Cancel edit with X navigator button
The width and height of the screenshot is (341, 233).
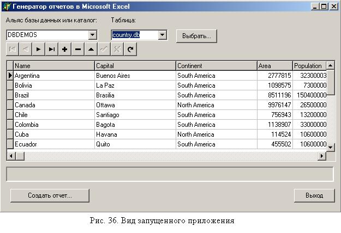point(117,49)
